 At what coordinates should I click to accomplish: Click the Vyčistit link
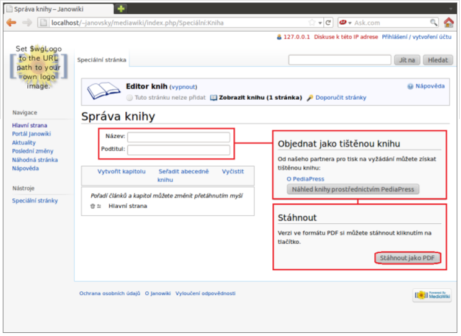click(x=233, y=172)
